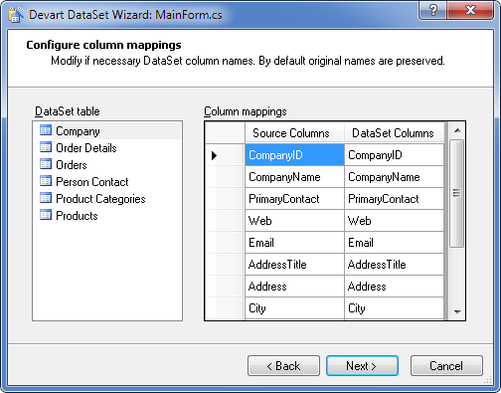This screenshot has width=501, height=393.
Task: Edit the City DataSet column cell
Action: pos(394,308)
